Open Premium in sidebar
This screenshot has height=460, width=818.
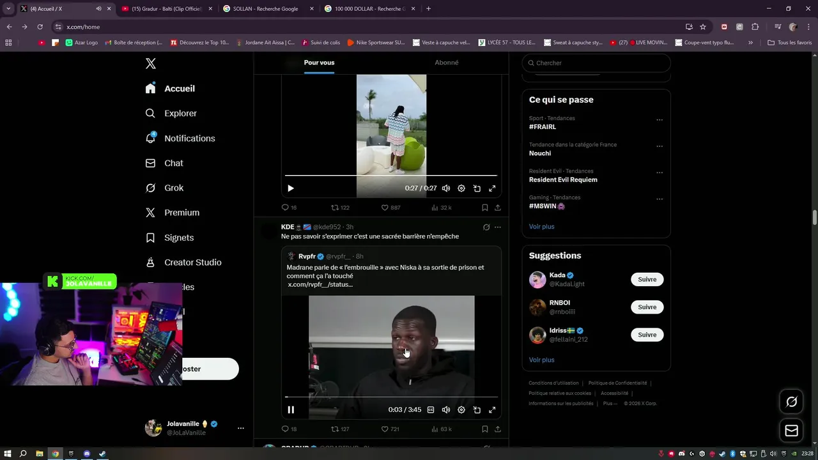pos(172,213)
